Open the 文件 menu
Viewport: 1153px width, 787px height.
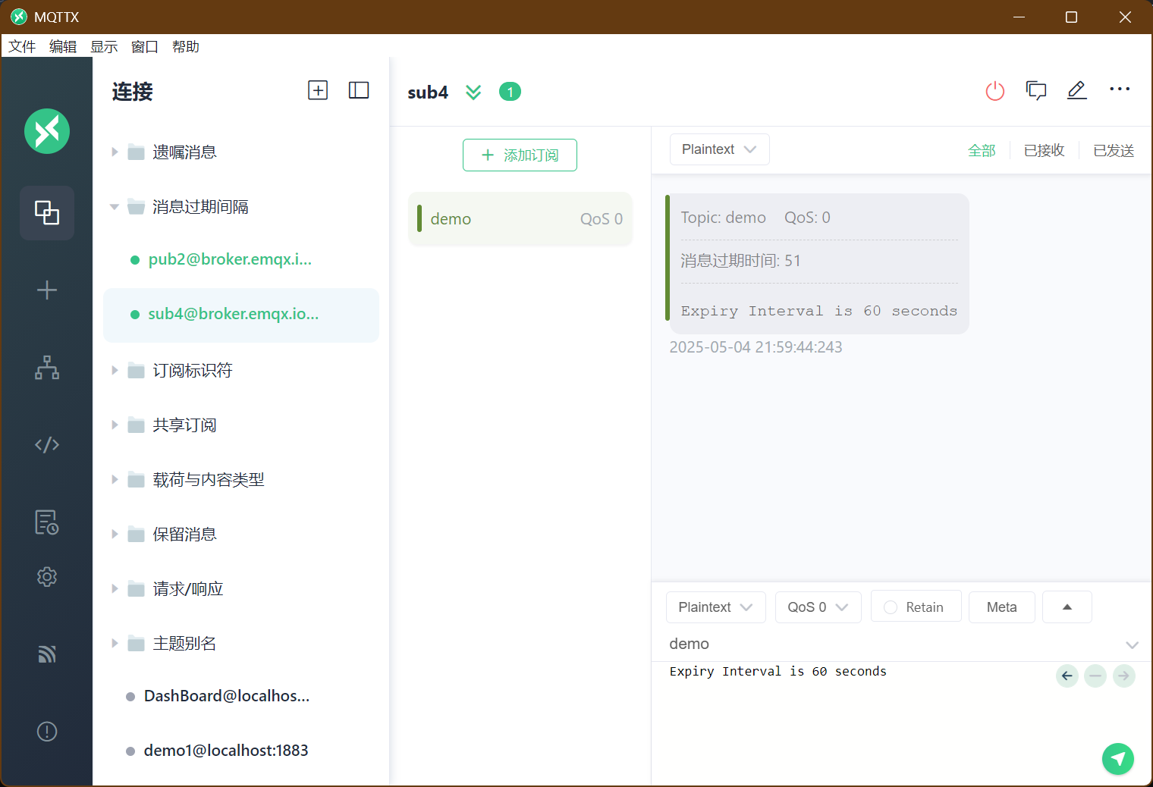(22, 46)
